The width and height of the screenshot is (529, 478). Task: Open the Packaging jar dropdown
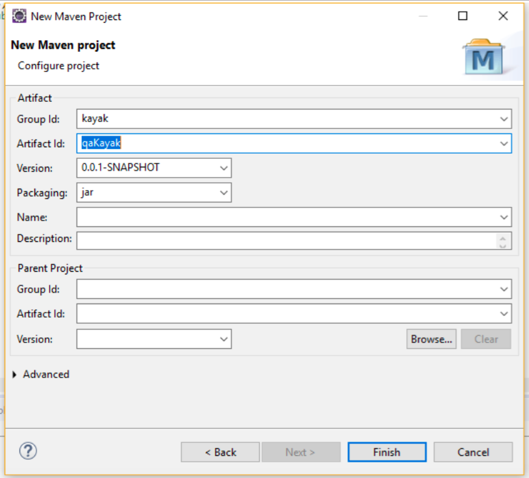coord(223,193)
